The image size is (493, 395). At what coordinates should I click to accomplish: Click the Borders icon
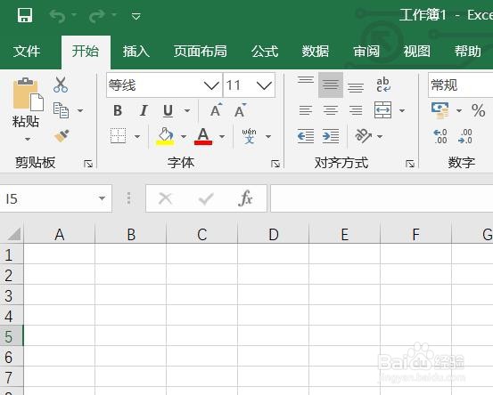point(119,136)
